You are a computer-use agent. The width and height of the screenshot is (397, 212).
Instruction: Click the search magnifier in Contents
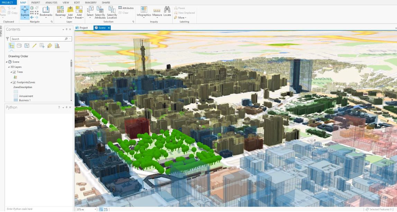pyautogui.click(x=66, y=39)
